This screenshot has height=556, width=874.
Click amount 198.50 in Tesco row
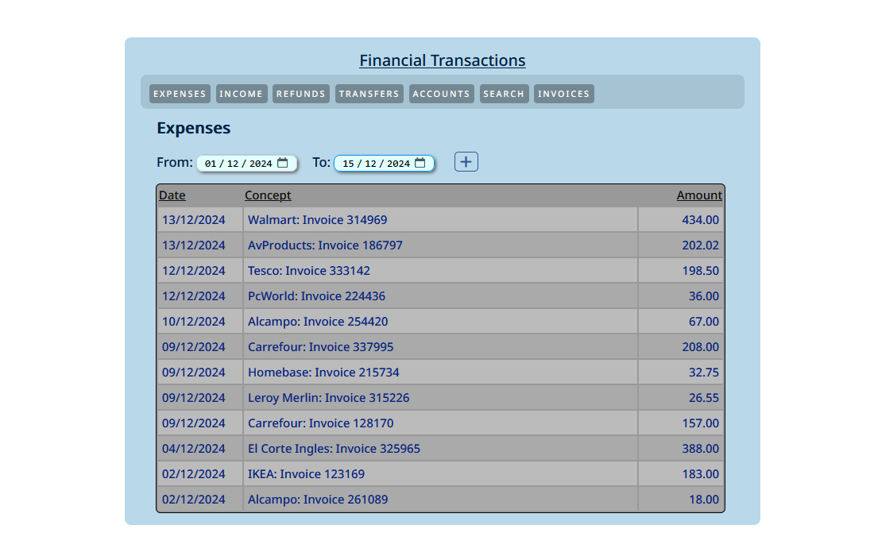[700, 271]
